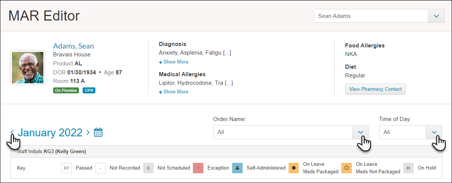Go to previous month arrow
The height and width of the screenshot is (183, 452).
click(x=12, y=132)
